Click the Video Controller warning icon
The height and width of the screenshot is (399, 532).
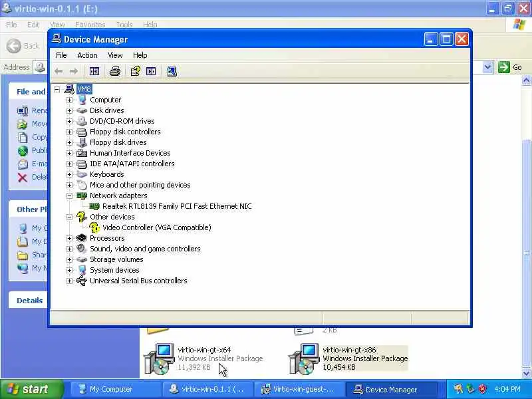[94, 227]
